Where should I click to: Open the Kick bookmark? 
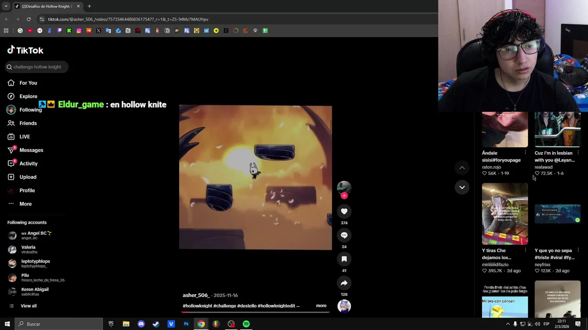tap(69, 31)
